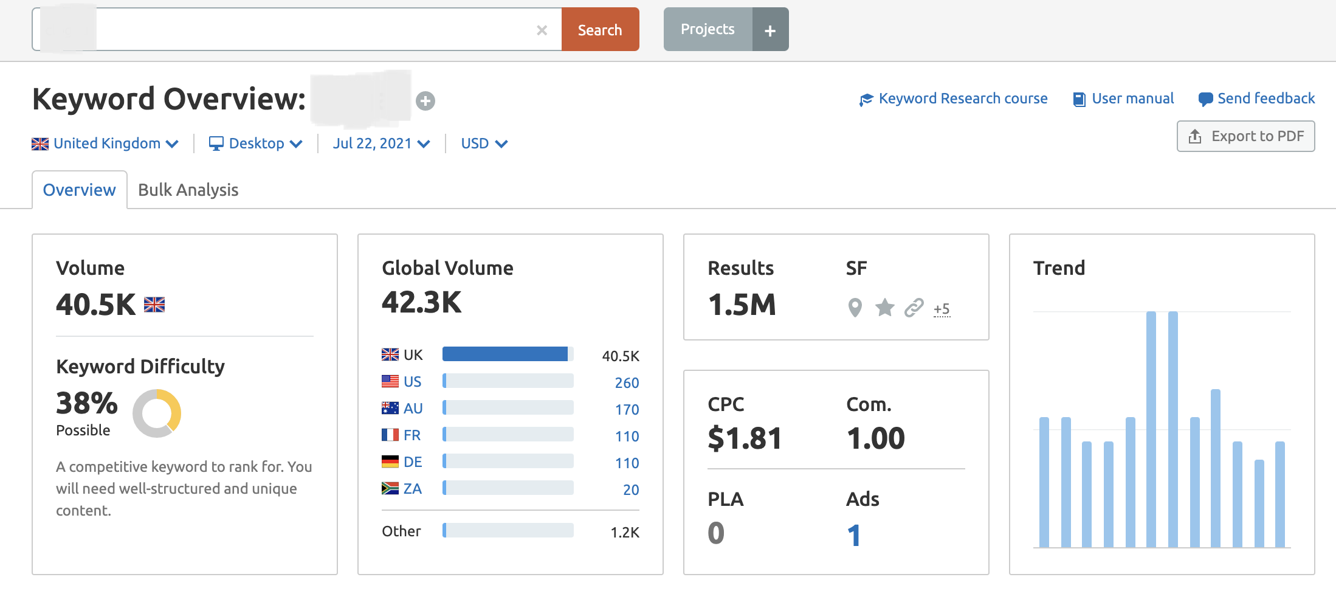The width and height of the screenshot is (1336, 591).
Task: Change currency via the USD dropdown
Action: tap(484, 143)
